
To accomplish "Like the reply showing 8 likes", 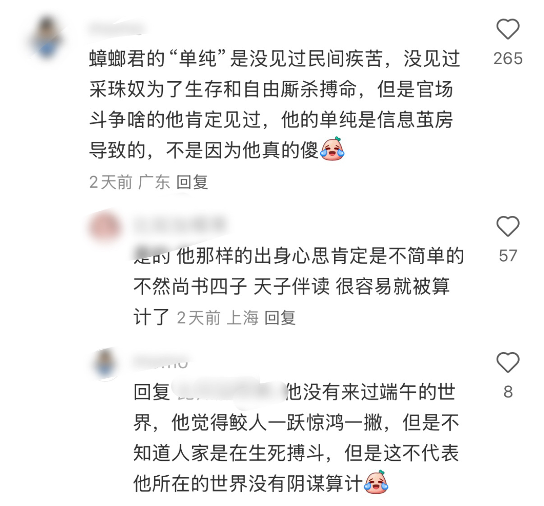I will point(508,362).
